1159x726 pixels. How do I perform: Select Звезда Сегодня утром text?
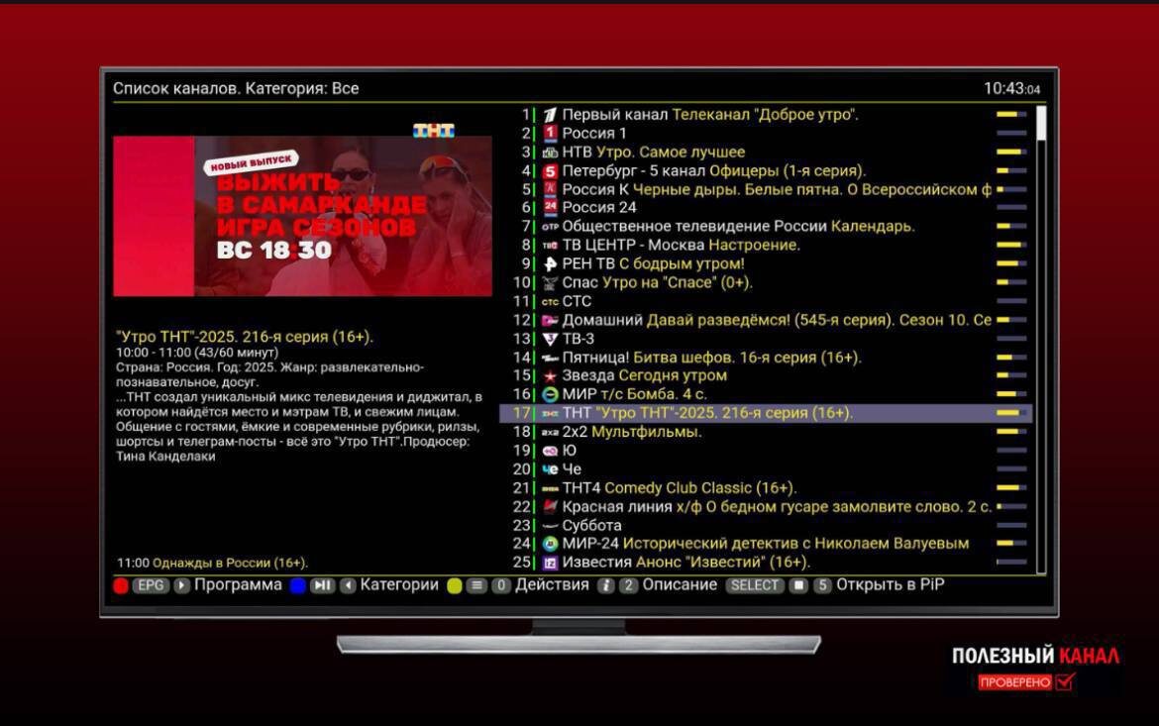[645, 375]
